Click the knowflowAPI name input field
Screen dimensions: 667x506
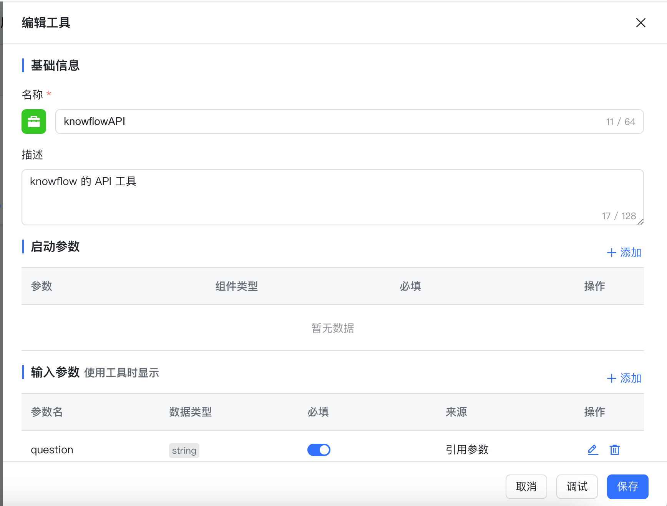(269, 122)
